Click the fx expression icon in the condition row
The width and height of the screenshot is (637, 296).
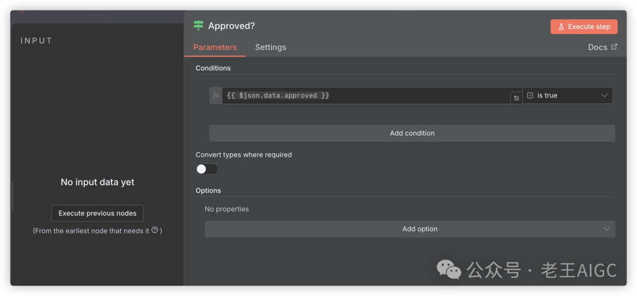click(216, 96)
